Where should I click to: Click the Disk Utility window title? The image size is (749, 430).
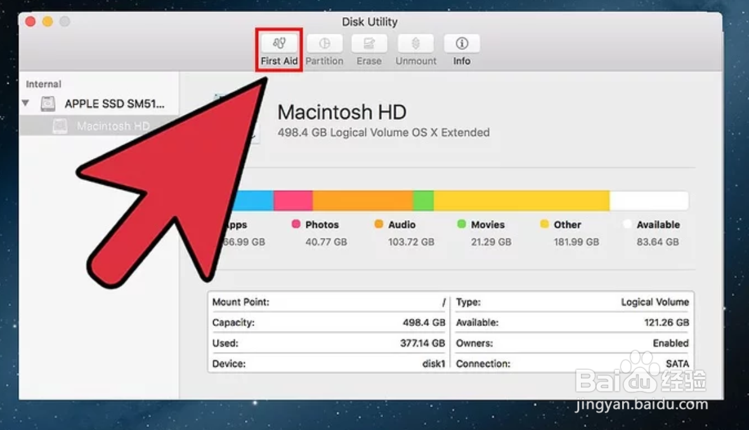click(x=370, y=22)
